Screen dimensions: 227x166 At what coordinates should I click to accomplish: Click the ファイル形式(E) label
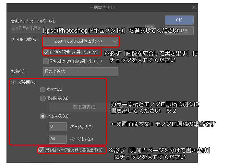[24, 39]
